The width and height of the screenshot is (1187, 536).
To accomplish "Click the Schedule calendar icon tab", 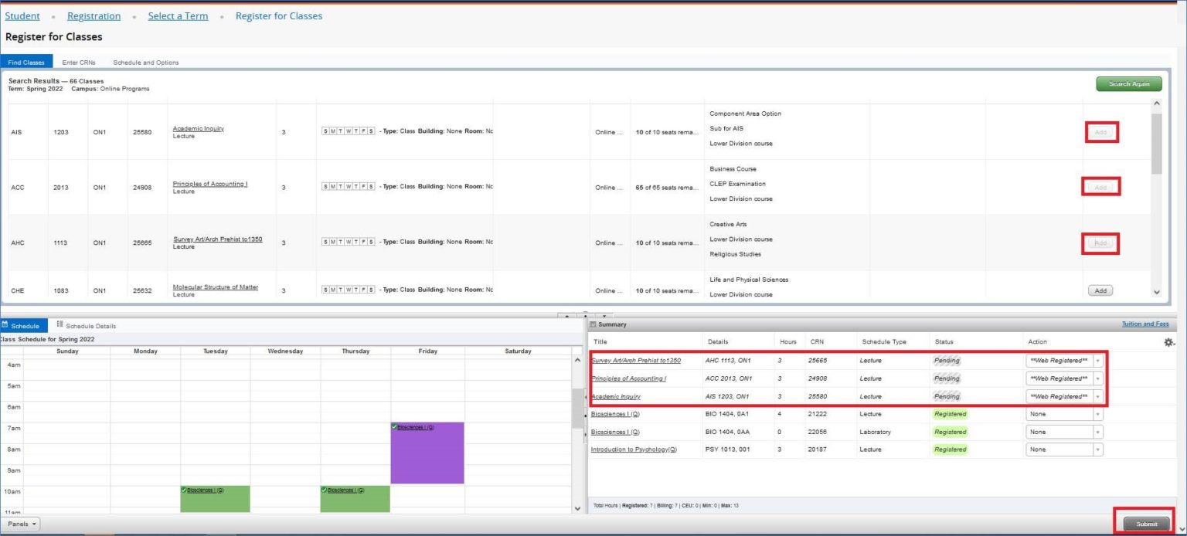I will click(x=5, y=325).
